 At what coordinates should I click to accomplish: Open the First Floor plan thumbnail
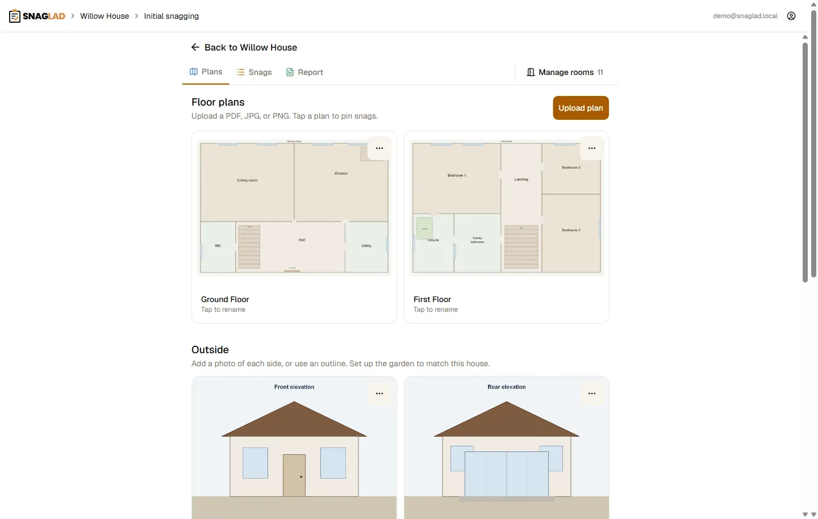(x=507, y=208)
